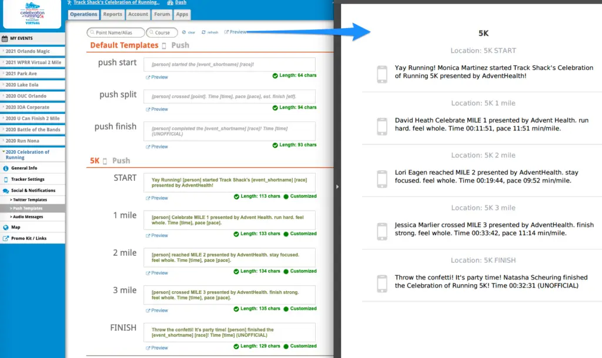Preview the 5K FINISH template

click(157, 348)
